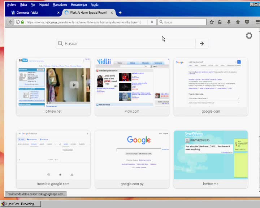Show bookmarks list icon
Image resolution: width=260 pixels, height=208 pixels.
click(x=220, y=22)
